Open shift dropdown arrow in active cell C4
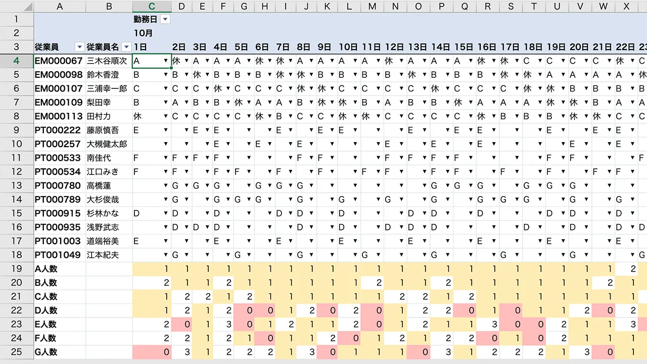This screenshot has height=364, width=647. pos(166,61)
